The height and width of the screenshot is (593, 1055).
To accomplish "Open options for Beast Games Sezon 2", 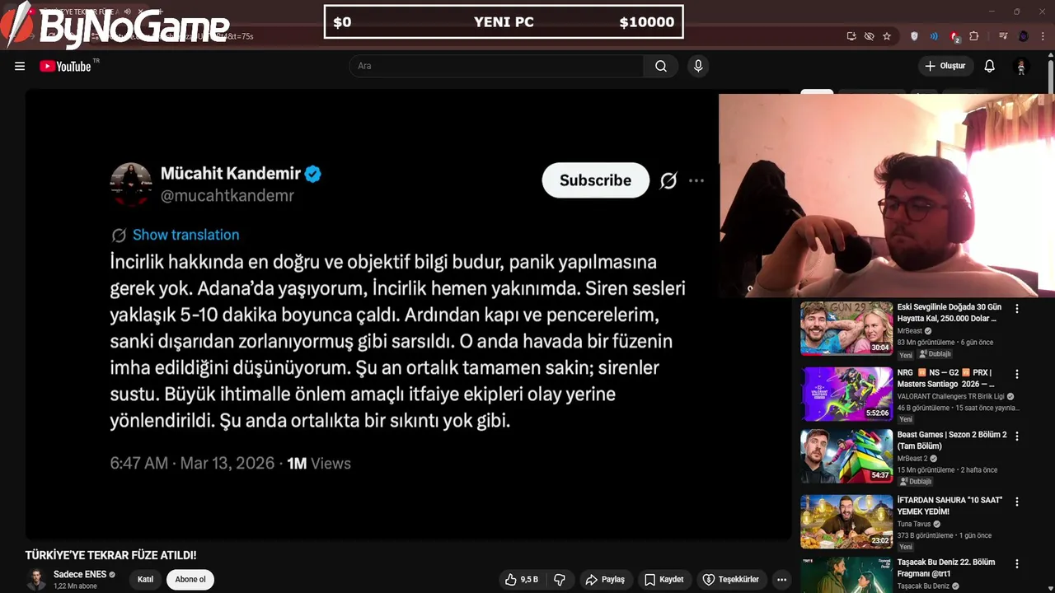I will coord(1016,436).
